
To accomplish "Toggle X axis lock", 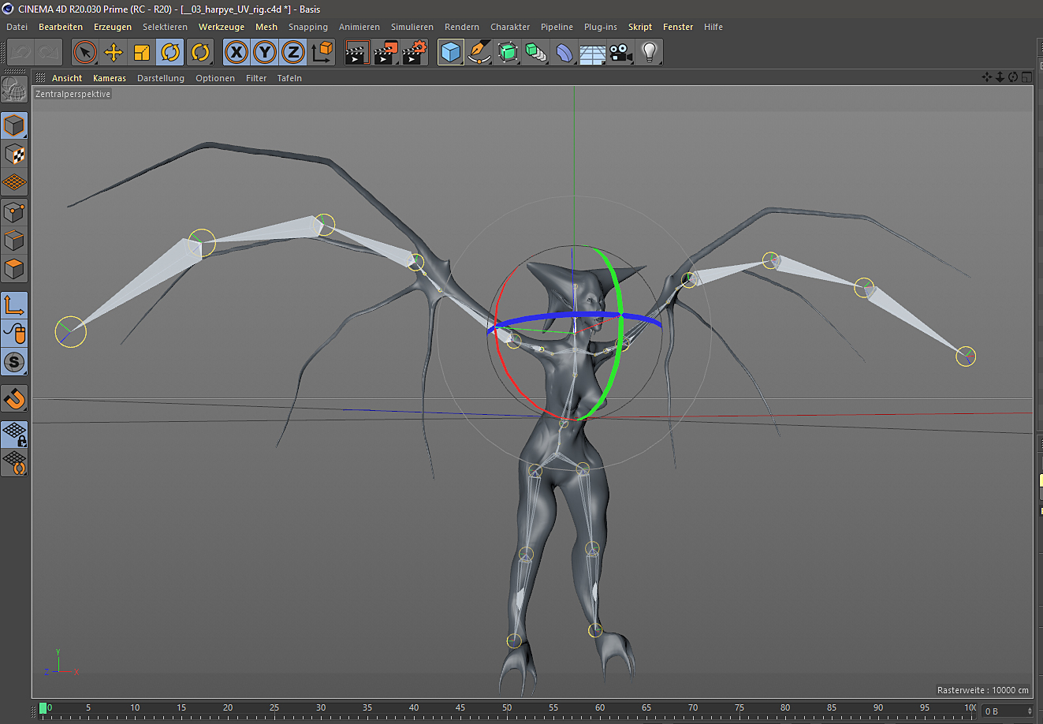I will (236, 53).
